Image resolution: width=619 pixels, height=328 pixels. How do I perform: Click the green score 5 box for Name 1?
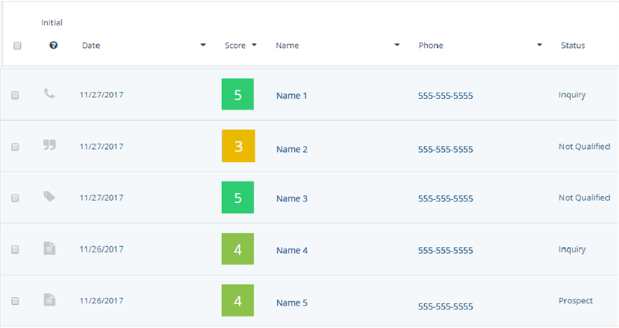[238, 94]
